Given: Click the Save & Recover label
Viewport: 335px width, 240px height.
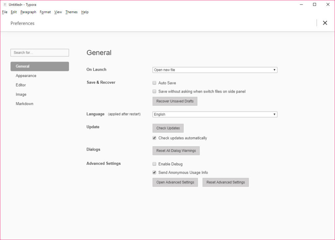Looking at the screenshot, I should pyautogui.click(x=101, y=83).
